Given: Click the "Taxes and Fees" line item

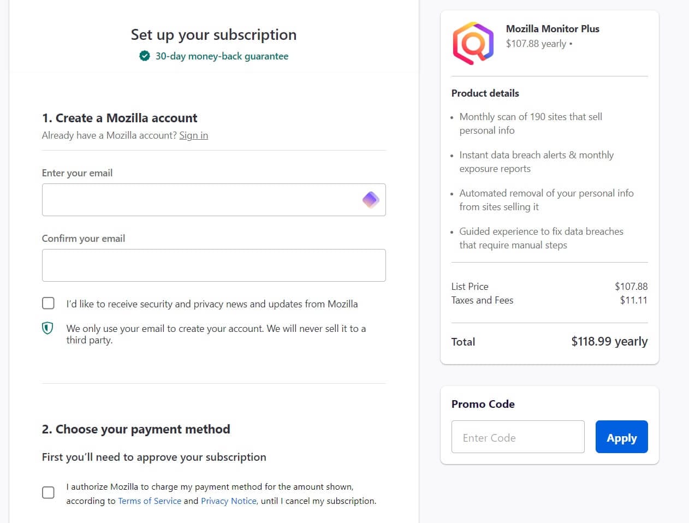Looking at the screenshot, I should [482, 300].
